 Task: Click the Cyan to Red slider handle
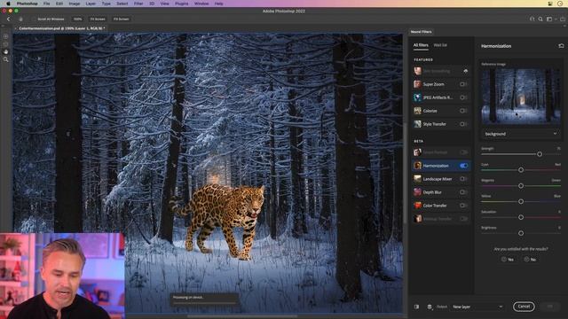(521, 170)
